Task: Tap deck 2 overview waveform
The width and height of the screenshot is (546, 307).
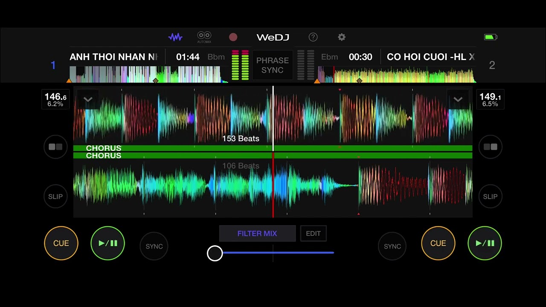Action: click(x=397, y=74)
